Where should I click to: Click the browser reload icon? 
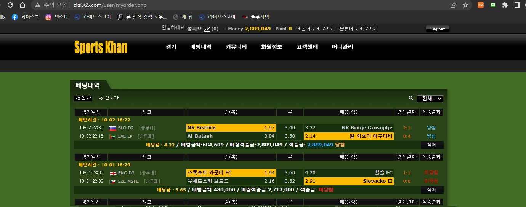tap(10, 5)
